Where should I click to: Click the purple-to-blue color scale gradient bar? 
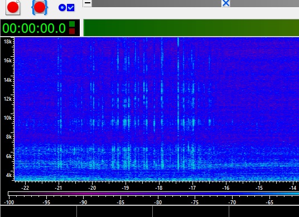tap(153, 194)
